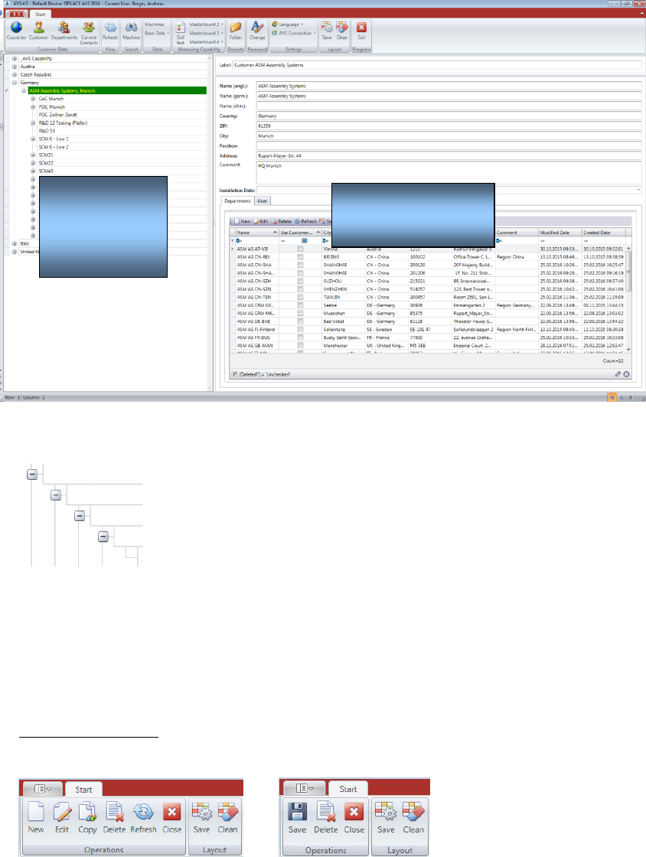Sort grid by Modified Date column header
Image resolution: width=646 pixels, height=857 pixels.
click(x=560, y=233)
